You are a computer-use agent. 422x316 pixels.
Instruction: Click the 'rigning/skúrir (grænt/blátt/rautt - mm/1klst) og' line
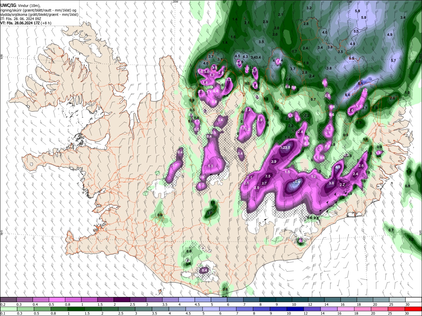tap(39, 10)
